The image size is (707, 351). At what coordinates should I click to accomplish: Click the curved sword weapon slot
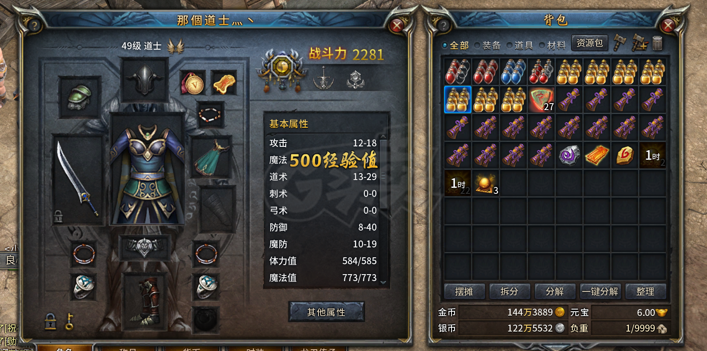(x=78, y=179)
